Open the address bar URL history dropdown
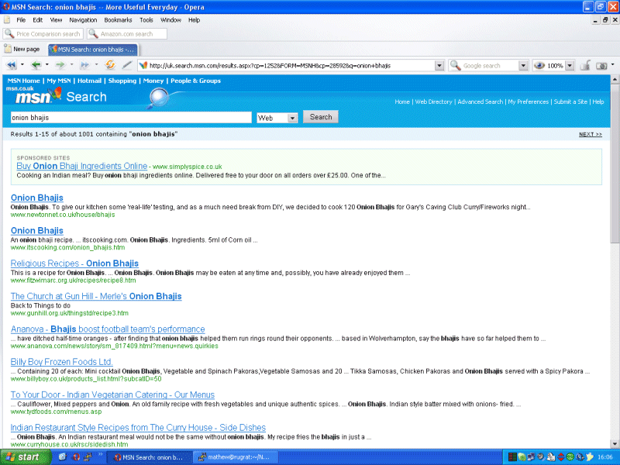The width and height of the screenshot is (620, 465). 439,66
